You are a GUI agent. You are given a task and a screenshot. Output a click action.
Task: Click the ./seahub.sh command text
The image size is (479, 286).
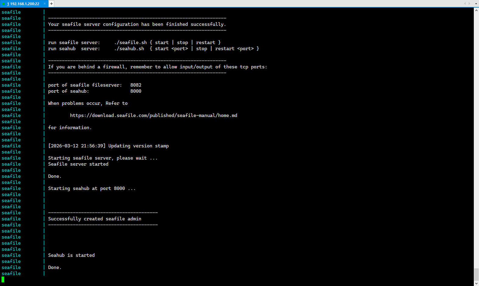tap(129, 49)
